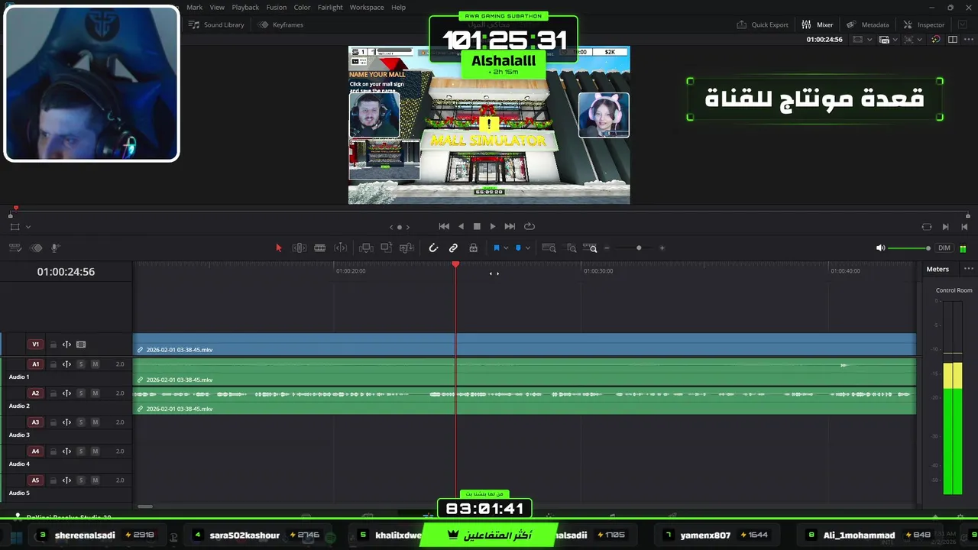Open Meters panel three-dots options
The image size is (978, 550).
click(968, 269)
